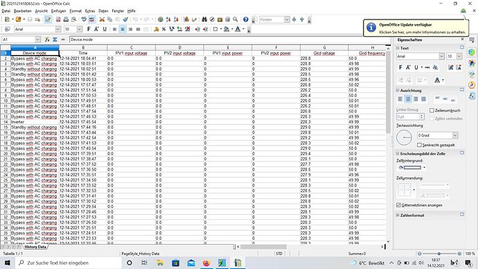Image resolution: width=478 pixels, height=269 pixels.
Task: Open the Bearbeiten menu
Action: coord(23,11)
